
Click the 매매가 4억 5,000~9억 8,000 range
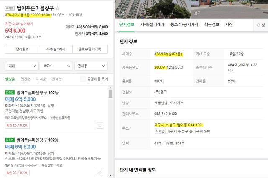coord(87,27)
